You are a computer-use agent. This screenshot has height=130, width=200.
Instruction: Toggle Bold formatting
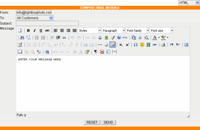(28, 30)
